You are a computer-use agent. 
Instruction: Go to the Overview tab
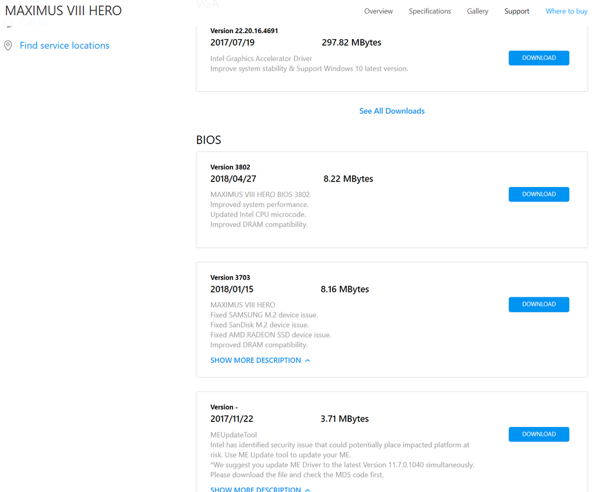(x=378, y=11)
